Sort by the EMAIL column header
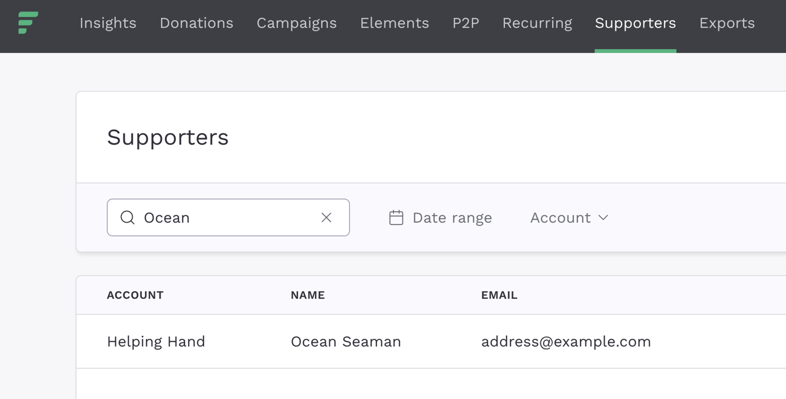 pos(499,295)
